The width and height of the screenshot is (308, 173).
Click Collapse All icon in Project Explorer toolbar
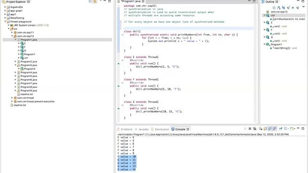tap(90, 1)
